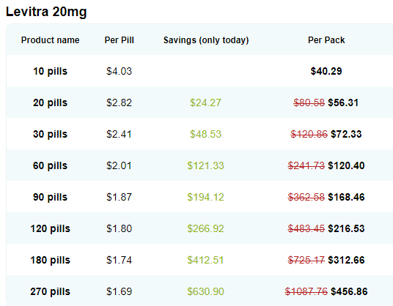Select the 180 pills row label
This screenshot has width=393, height=306.
50,260
